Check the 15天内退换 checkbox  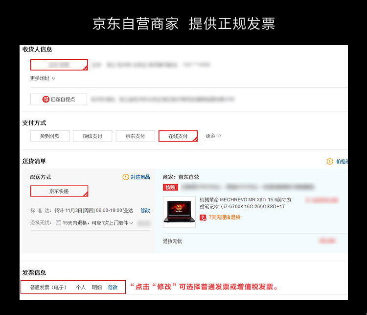pos(58,223)
